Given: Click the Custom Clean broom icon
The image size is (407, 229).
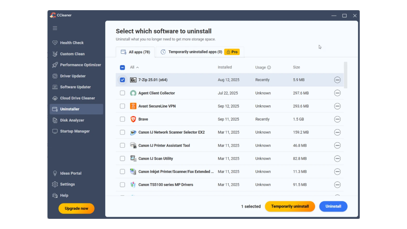Looking at the screenshot, I should coord(55,54).
